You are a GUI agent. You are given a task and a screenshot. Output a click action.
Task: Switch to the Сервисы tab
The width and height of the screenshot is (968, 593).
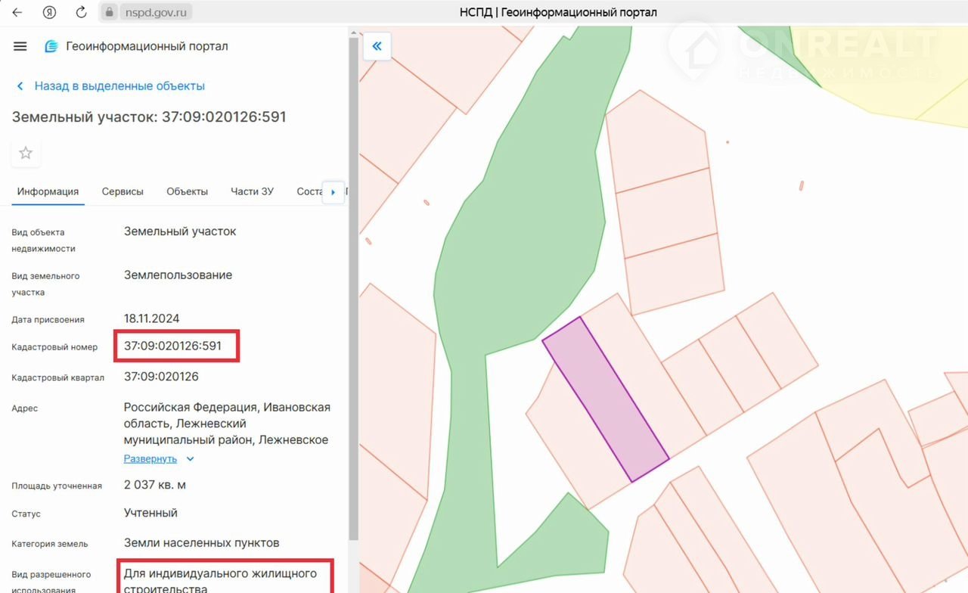point(123,191)
